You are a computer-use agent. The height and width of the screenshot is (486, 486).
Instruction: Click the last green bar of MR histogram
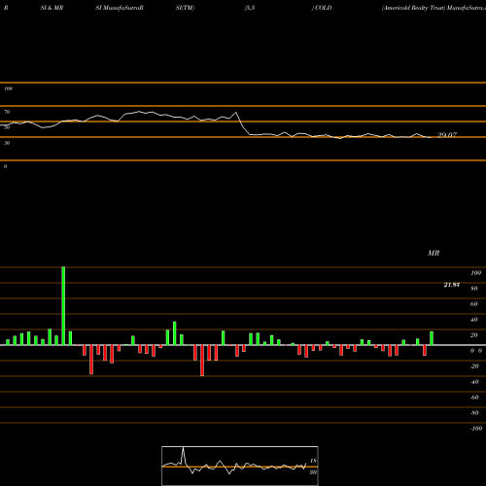point(432,338)
